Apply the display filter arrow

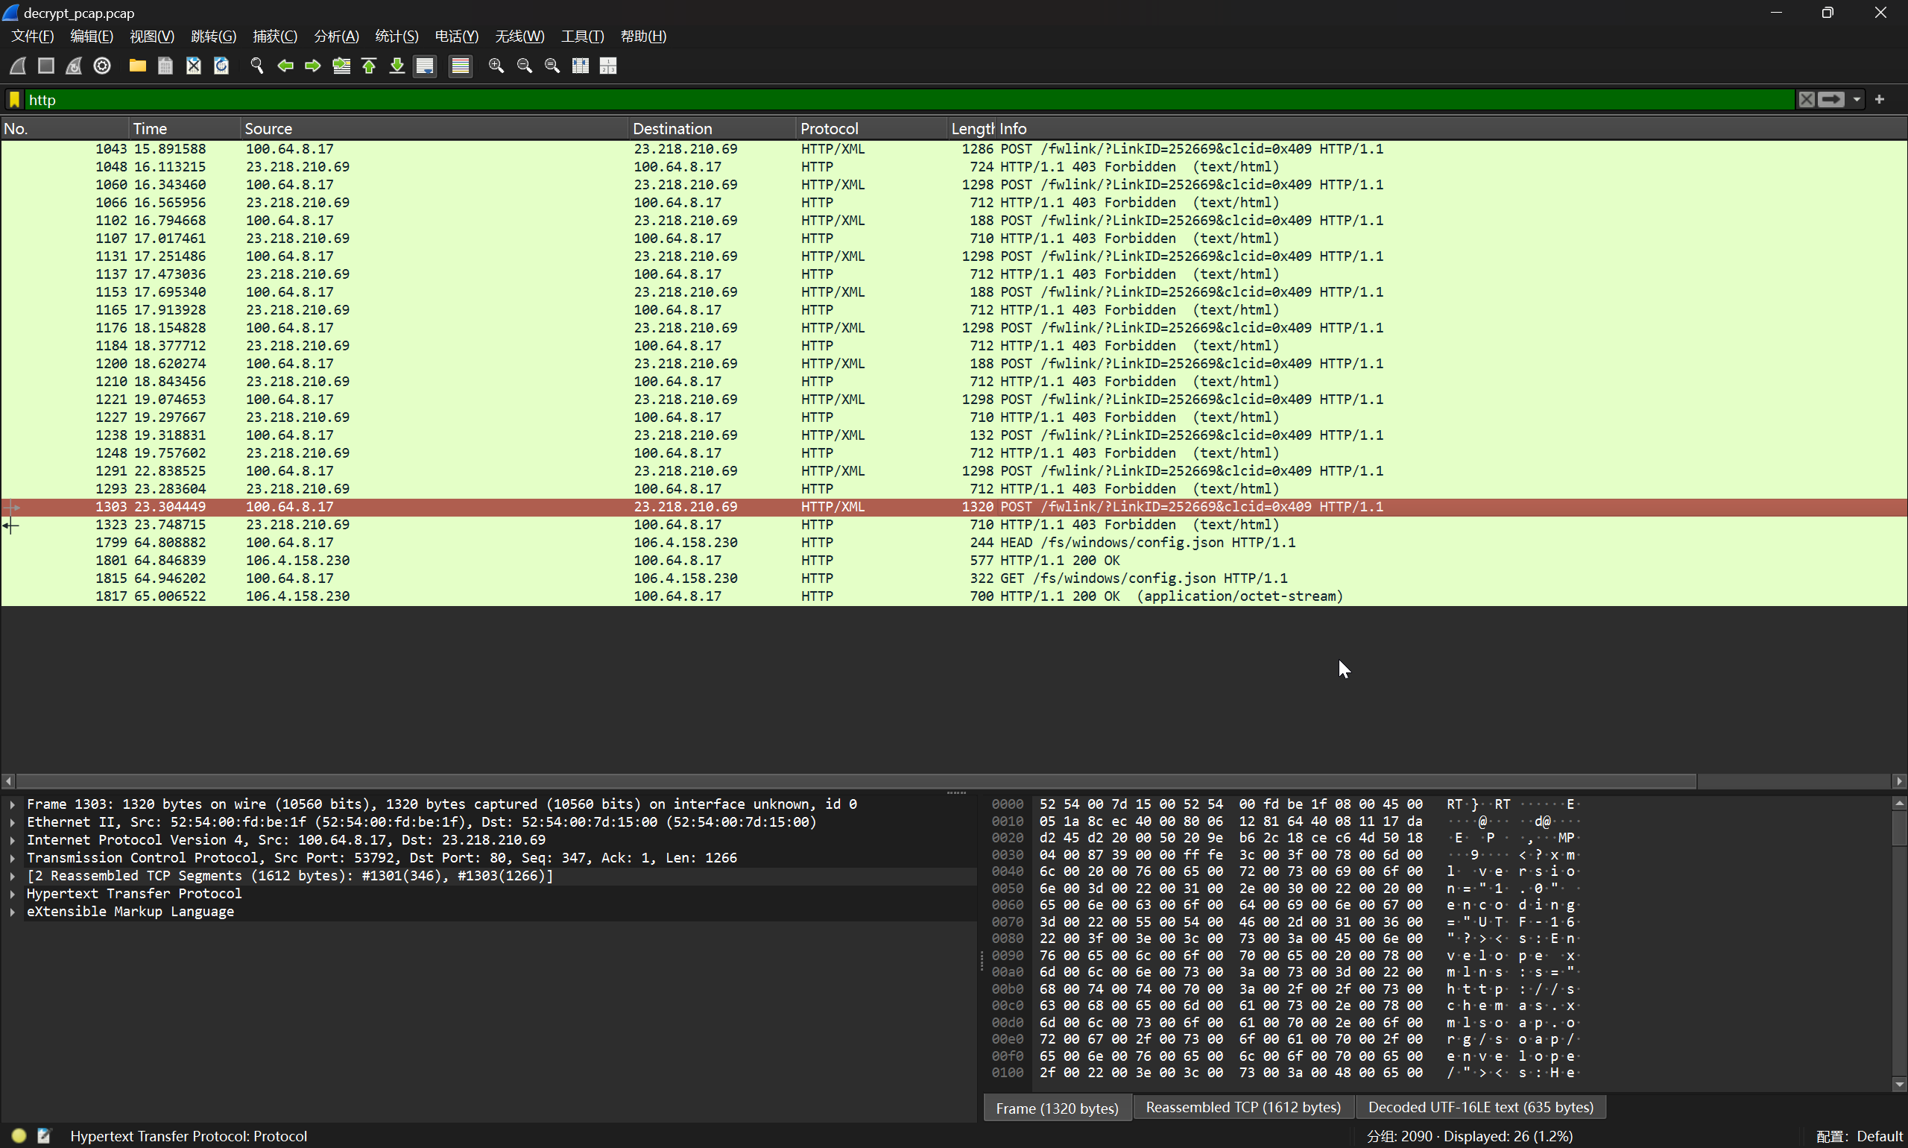pos(1831,99)
